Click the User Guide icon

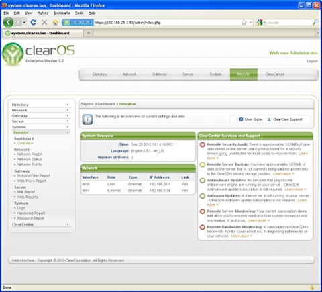pos(241,119)
